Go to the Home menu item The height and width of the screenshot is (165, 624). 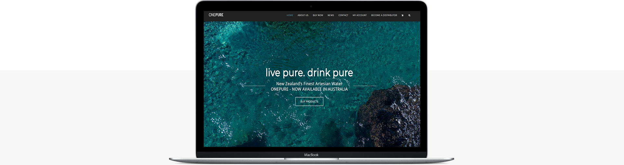tap(290, 15)
